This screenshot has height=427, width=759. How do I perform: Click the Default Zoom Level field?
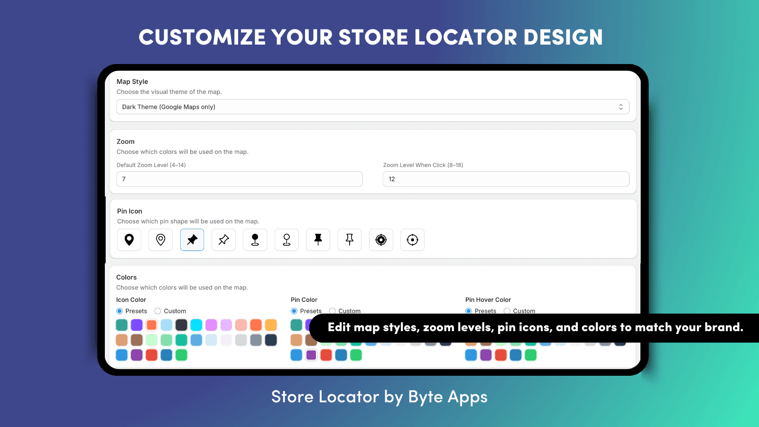click(240, 179)
